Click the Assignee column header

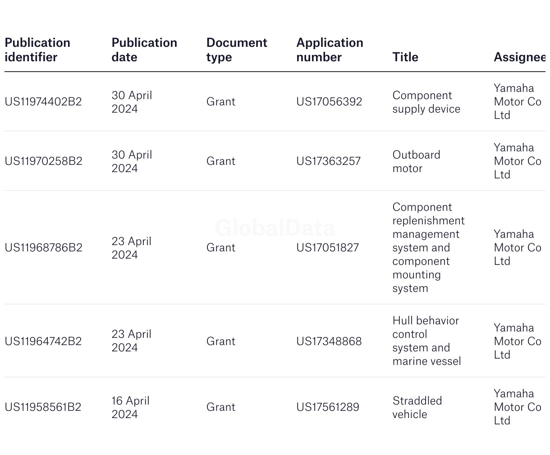click(x=519, y=57)
